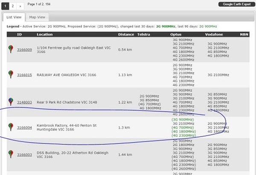The image size is (256, 175).
Task: Click the Telstra column header
Action: pyautogui.click(x=144, y=34)
